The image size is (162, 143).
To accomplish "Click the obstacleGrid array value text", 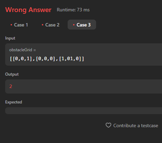I will (x=47, y=59).
